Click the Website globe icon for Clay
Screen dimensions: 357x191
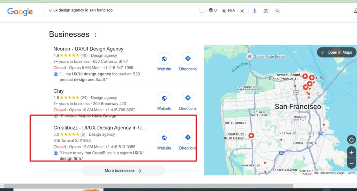tap(164, 98)
